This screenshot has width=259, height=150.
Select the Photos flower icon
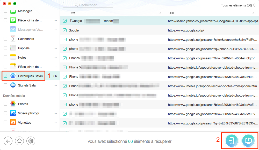tap(13, 104)
